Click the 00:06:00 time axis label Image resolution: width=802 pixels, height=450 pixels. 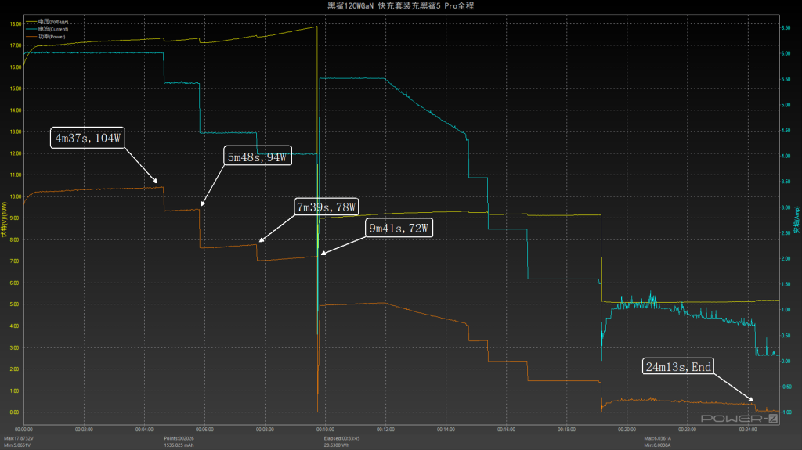click(204, 430)
